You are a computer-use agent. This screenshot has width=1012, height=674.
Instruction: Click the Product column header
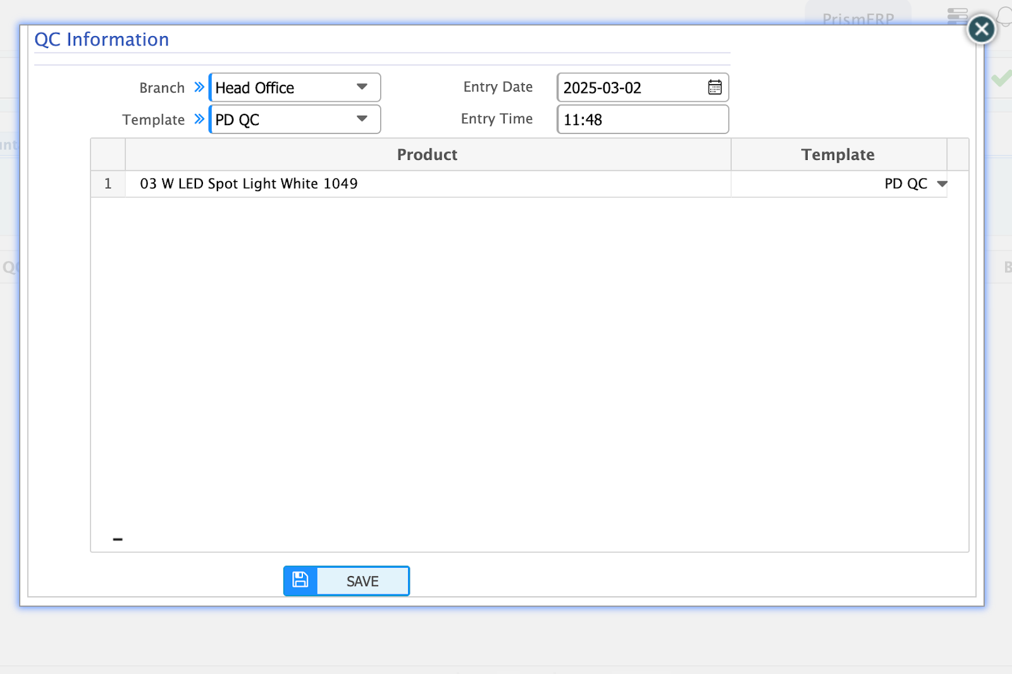coord(427,155)
